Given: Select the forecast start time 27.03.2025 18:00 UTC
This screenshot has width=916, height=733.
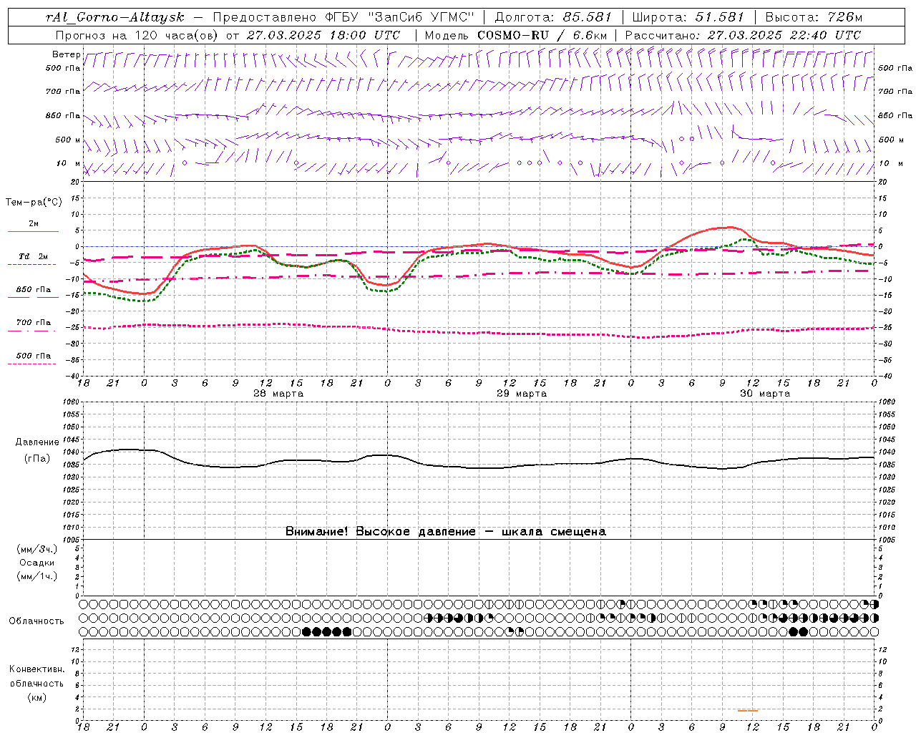Looking at the screenshot, I should coord(323,35).
